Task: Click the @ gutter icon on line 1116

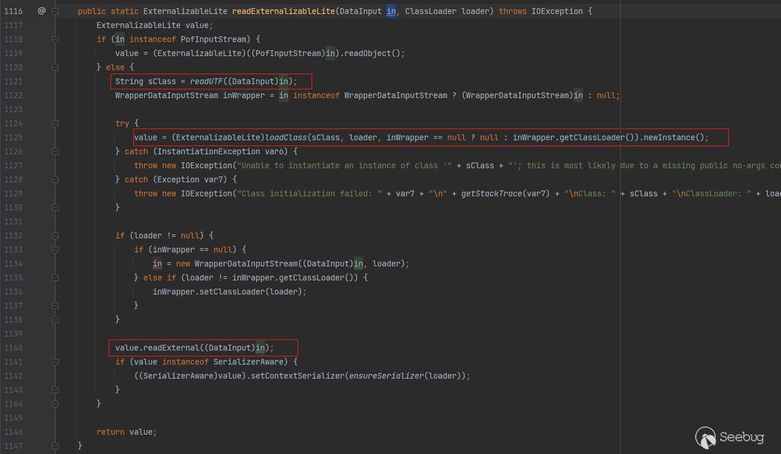Action: (x=42, y=11)
